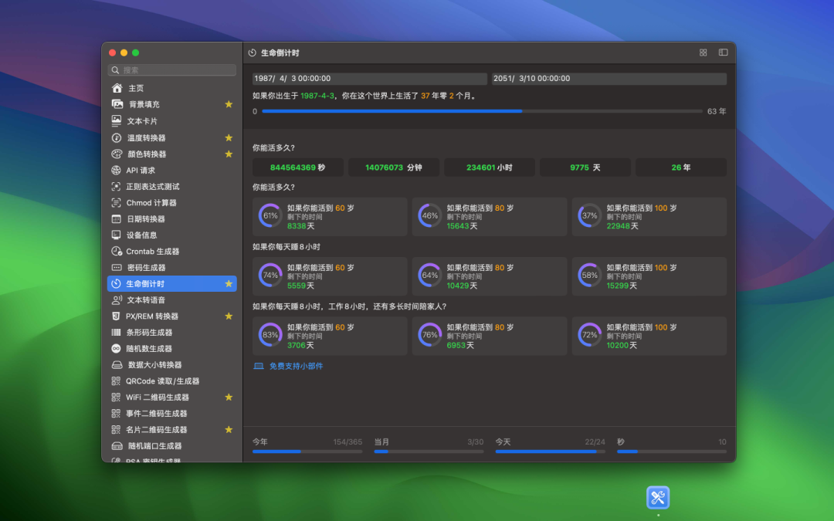
Task: Toggle the sidebar panel icon
Action: 723,52
